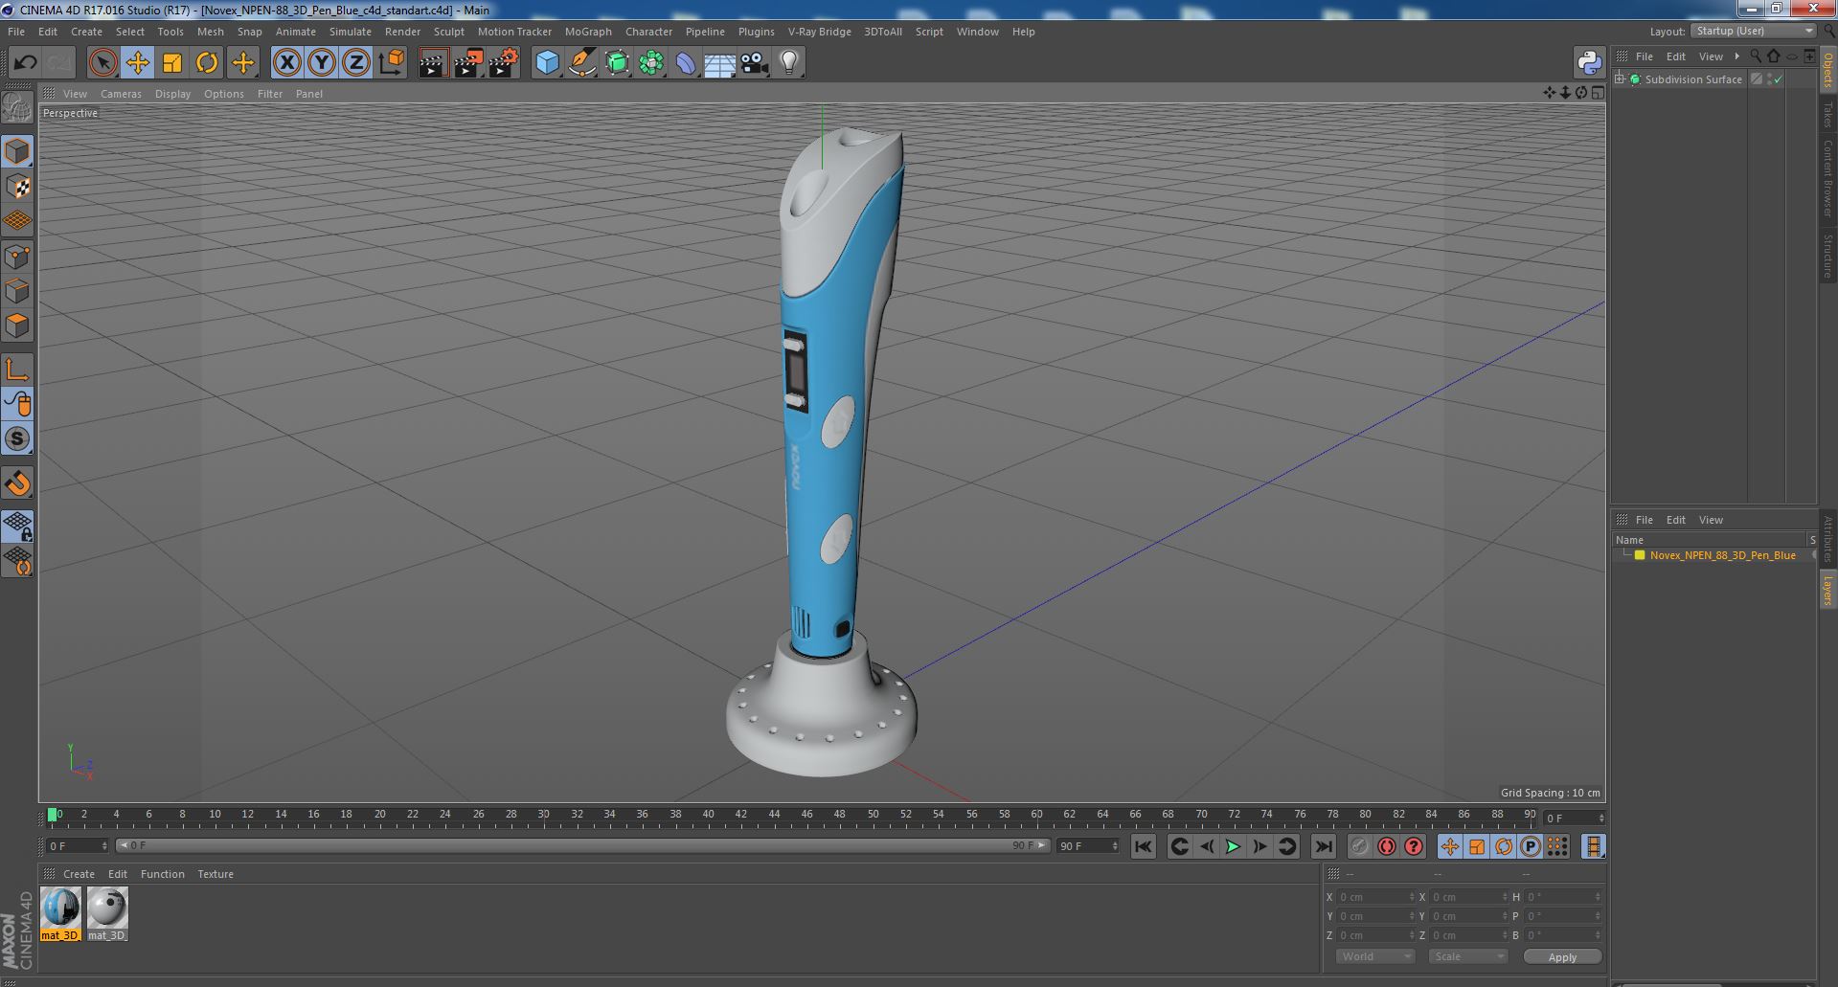Click the Floor environment icon
This screenshot has height=987, width=1838.
pos(719,63)
